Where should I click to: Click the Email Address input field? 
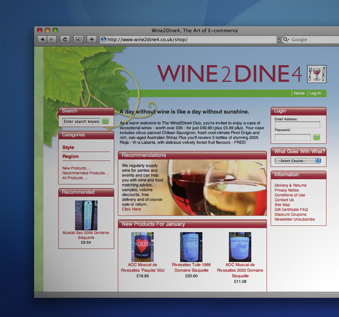pyautogui.click(x=298, y=125)
